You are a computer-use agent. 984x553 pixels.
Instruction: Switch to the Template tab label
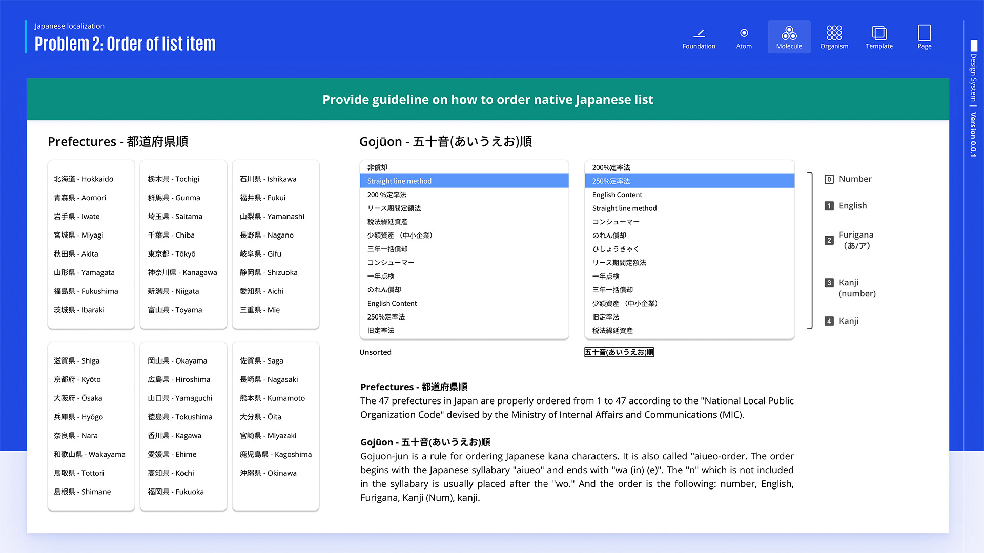click(x=879, y=46)
